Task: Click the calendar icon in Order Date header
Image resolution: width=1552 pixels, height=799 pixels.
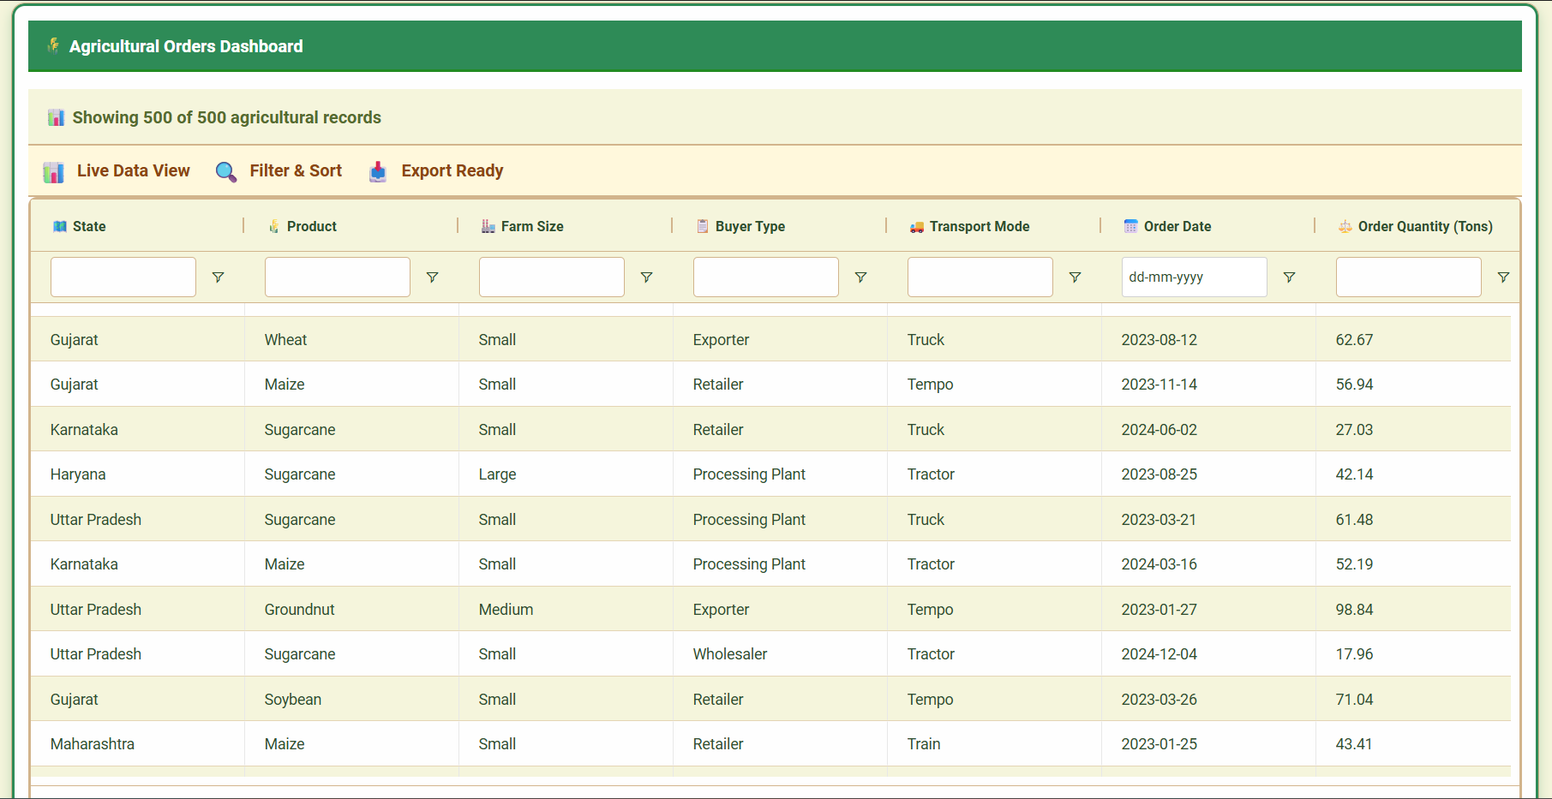Action: [1131, 226]
